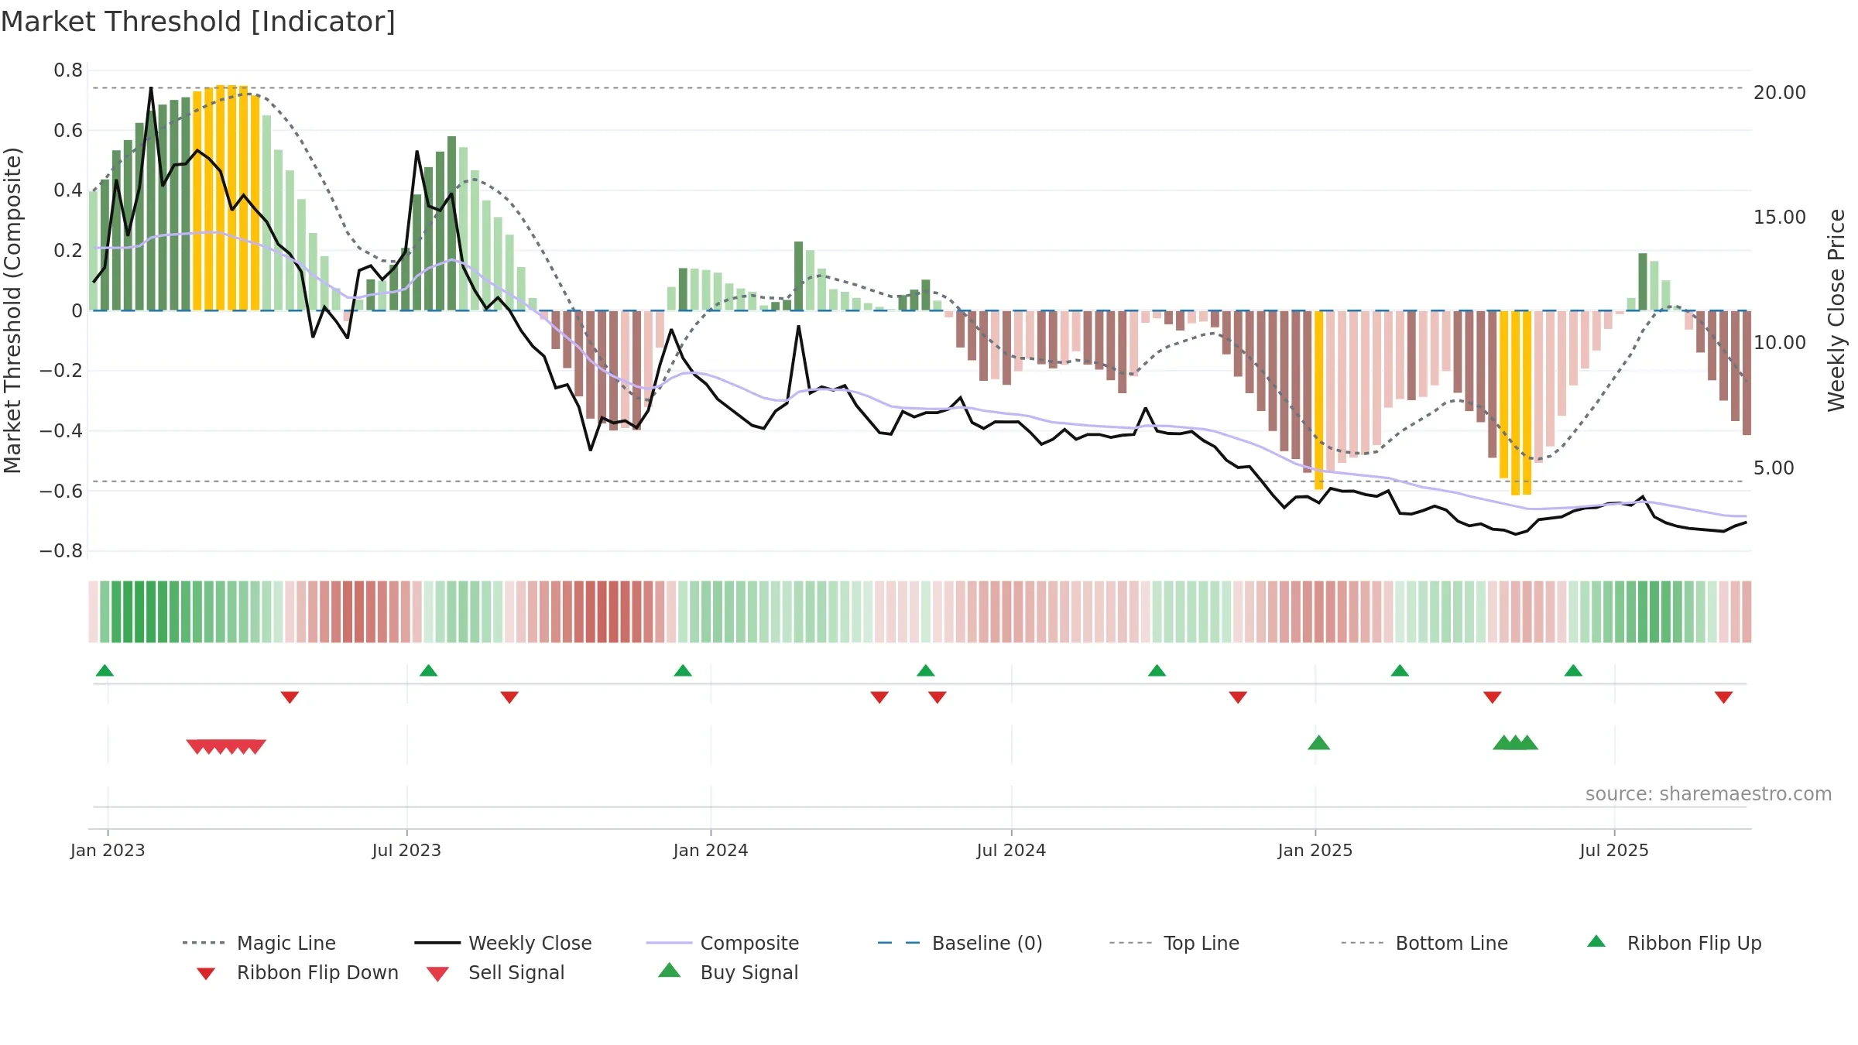Open the source: sharemaestro.com credit text
This screenshot has width=1858, height=1045.
click(1709, 794)
